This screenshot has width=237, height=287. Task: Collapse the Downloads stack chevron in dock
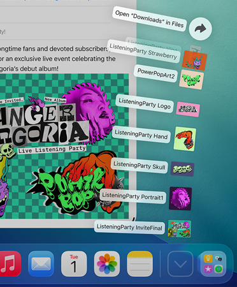click(x=180, y=263)
